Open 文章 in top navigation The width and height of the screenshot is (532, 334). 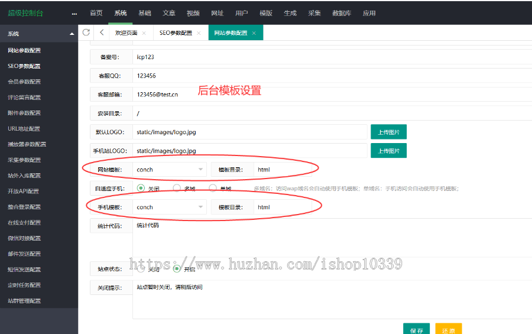168,13
